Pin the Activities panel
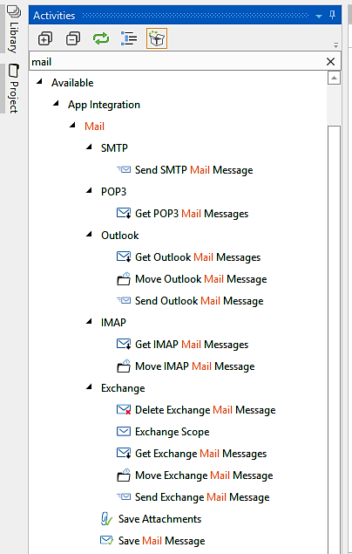The height and width of the screenshot is (554, 352). [x=332, y=15]
